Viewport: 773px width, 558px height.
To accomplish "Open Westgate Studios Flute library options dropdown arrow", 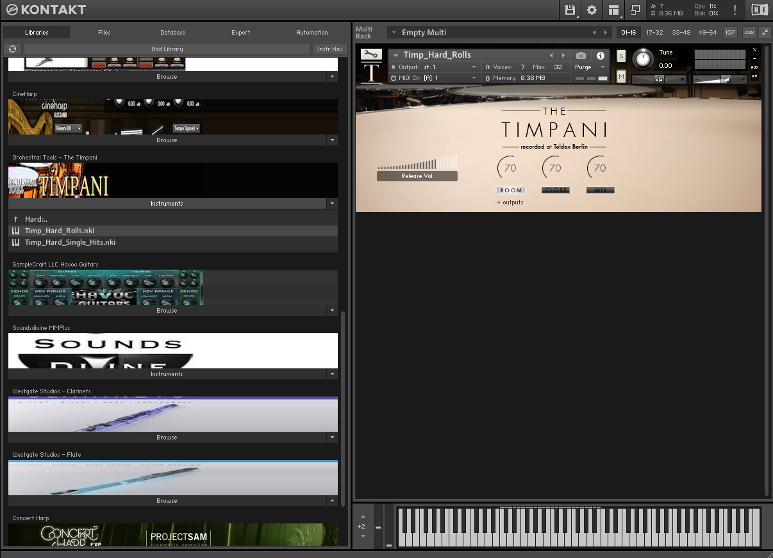I will [x=332, y=501].
